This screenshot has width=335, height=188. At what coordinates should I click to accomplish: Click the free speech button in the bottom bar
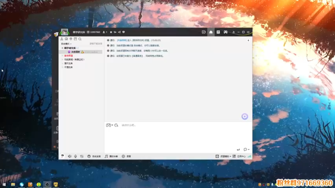[94, 156]
